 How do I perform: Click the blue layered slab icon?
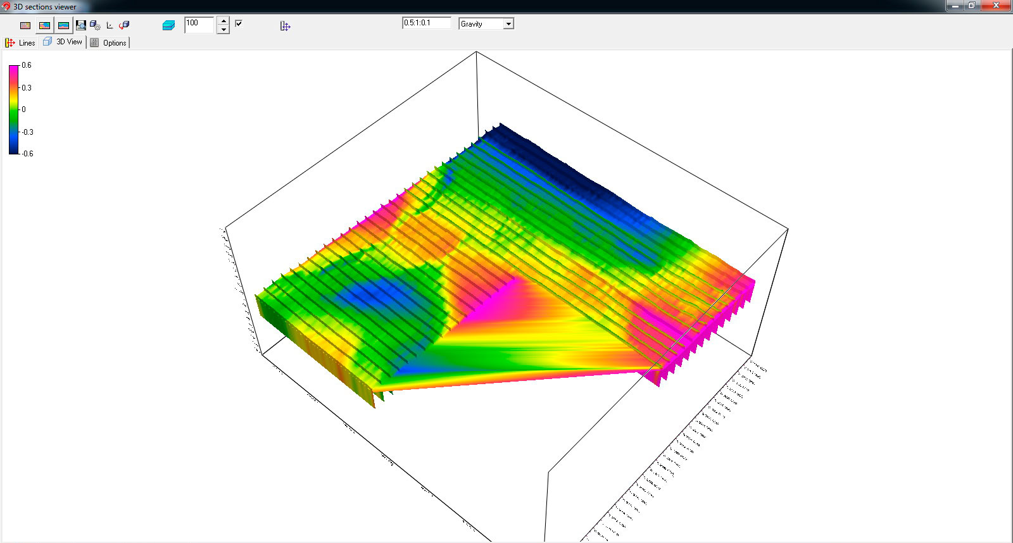[168, 25]
